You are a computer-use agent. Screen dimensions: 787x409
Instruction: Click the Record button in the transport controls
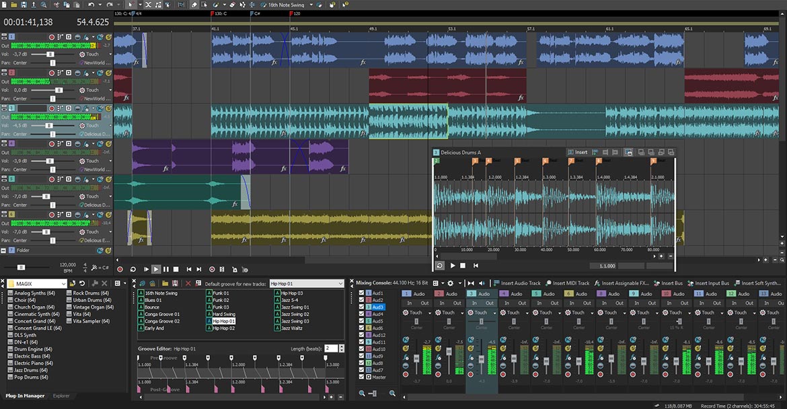[120, 268]
